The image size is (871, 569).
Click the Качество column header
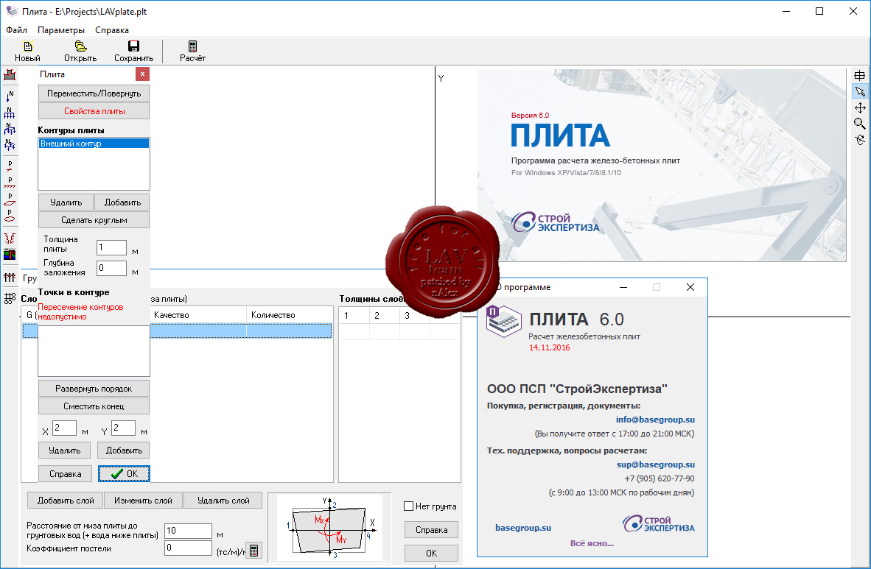coord(197,315)
